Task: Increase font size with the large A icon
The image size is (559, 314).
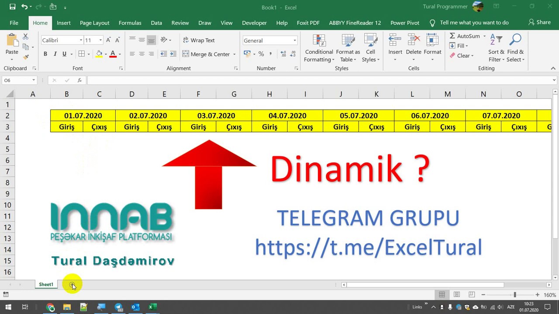Action: (108, 40)
